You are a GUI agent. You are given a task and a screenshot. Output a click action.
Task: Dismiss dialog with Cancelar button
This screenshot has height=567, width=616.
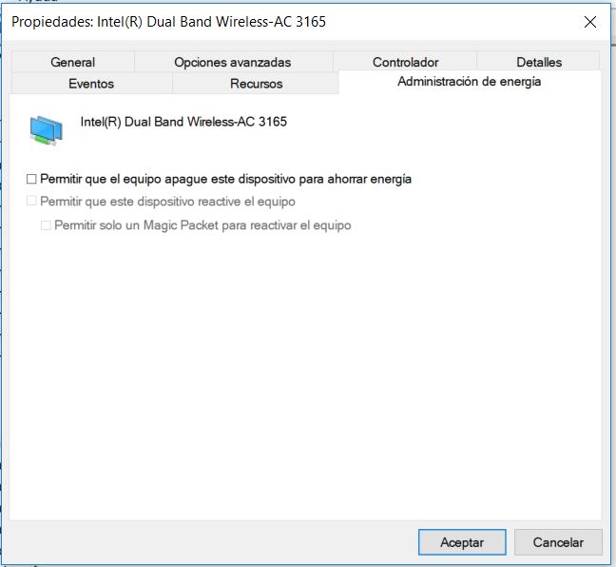pos(558,542)
